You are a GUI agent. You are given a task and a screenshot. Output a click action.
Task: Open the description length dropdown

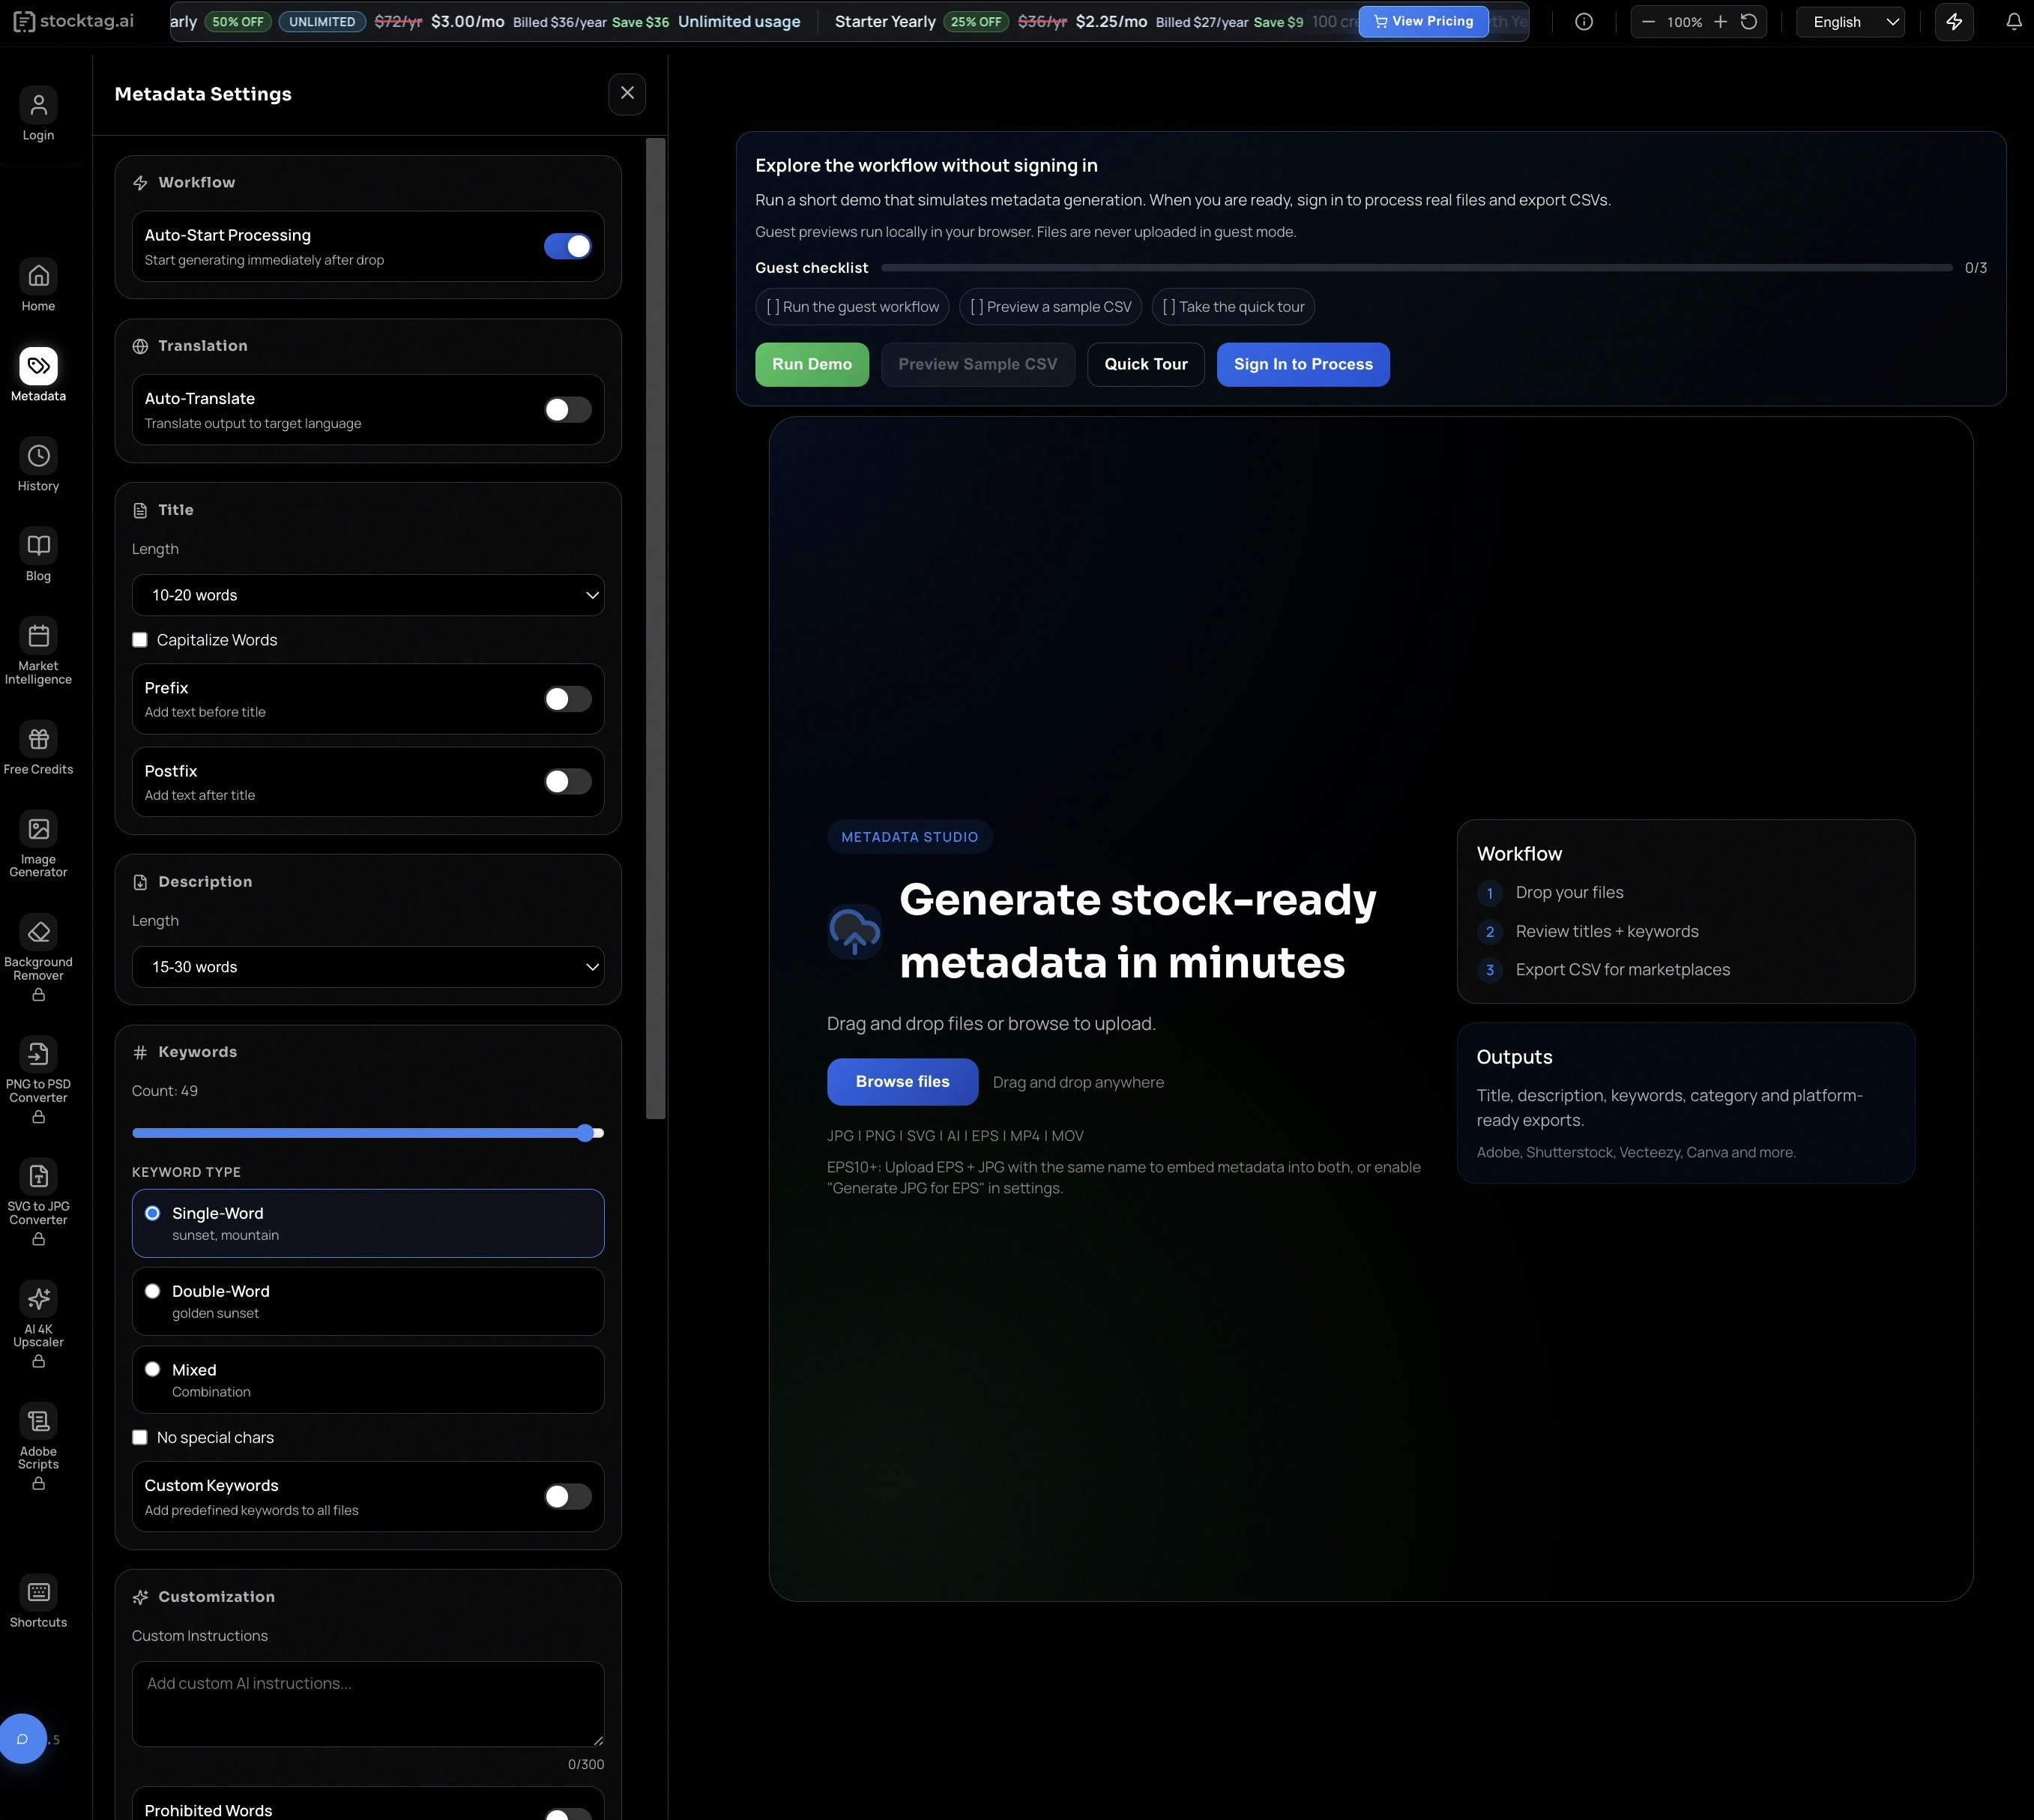pyautogui.click(x=368, y=966)
